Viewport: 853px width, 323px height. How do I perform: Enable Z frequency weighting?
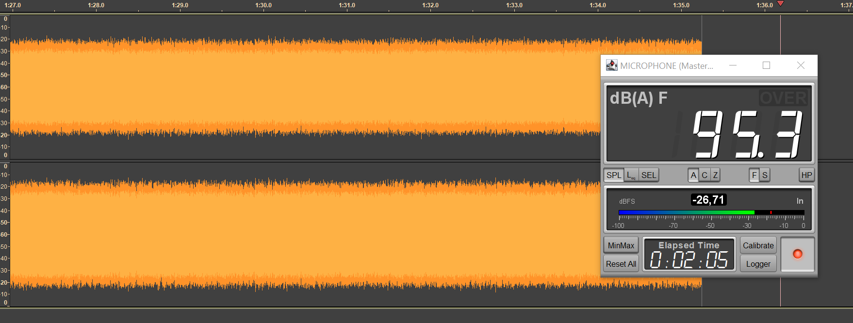pyautogui.click(x=715, y=175)
